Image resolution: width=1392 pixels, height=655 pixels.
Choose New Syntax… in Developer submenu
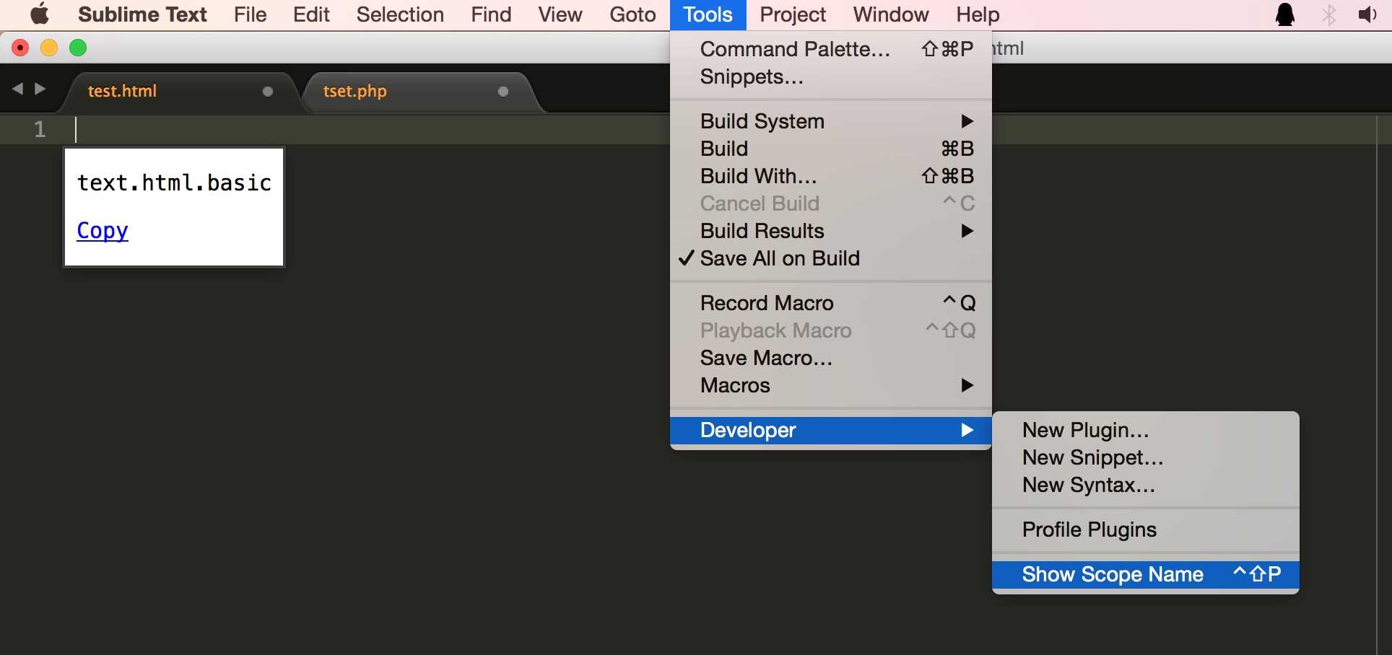coord(1146,485)
